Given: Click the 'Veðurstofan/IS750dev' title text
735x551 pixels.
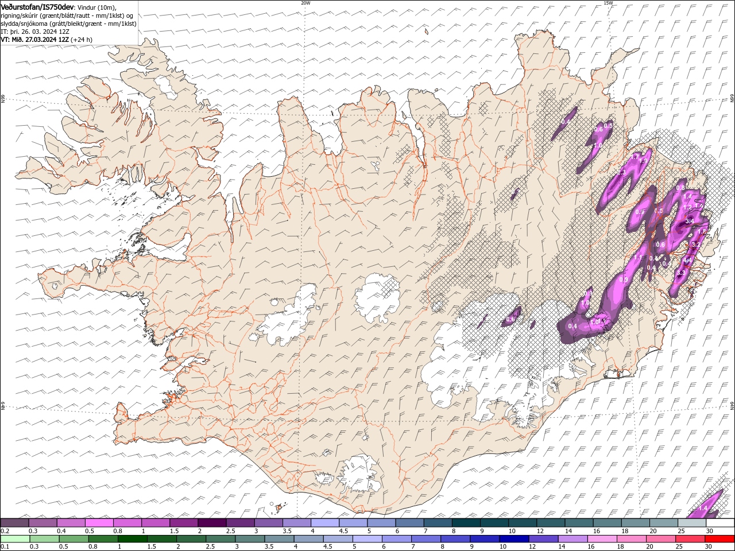Looking at the screenshot, I should (x=37, y=6).
